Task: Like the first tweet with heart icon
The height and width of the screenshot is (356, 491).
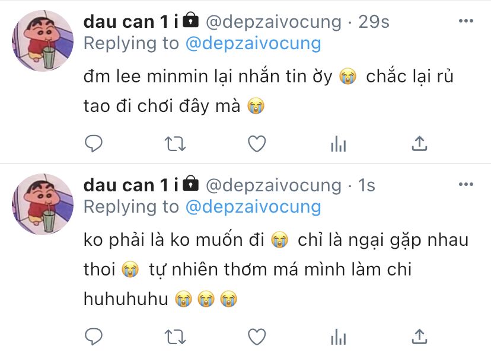Action: pyautogui.click(x=257, y=144)
